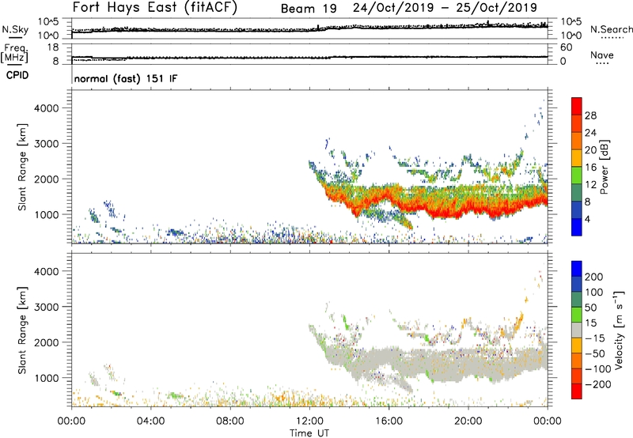Click the '04:00' time axis tick label
Image resolution: width=633 pixels, height=438 pixels.
pos(150,421)
